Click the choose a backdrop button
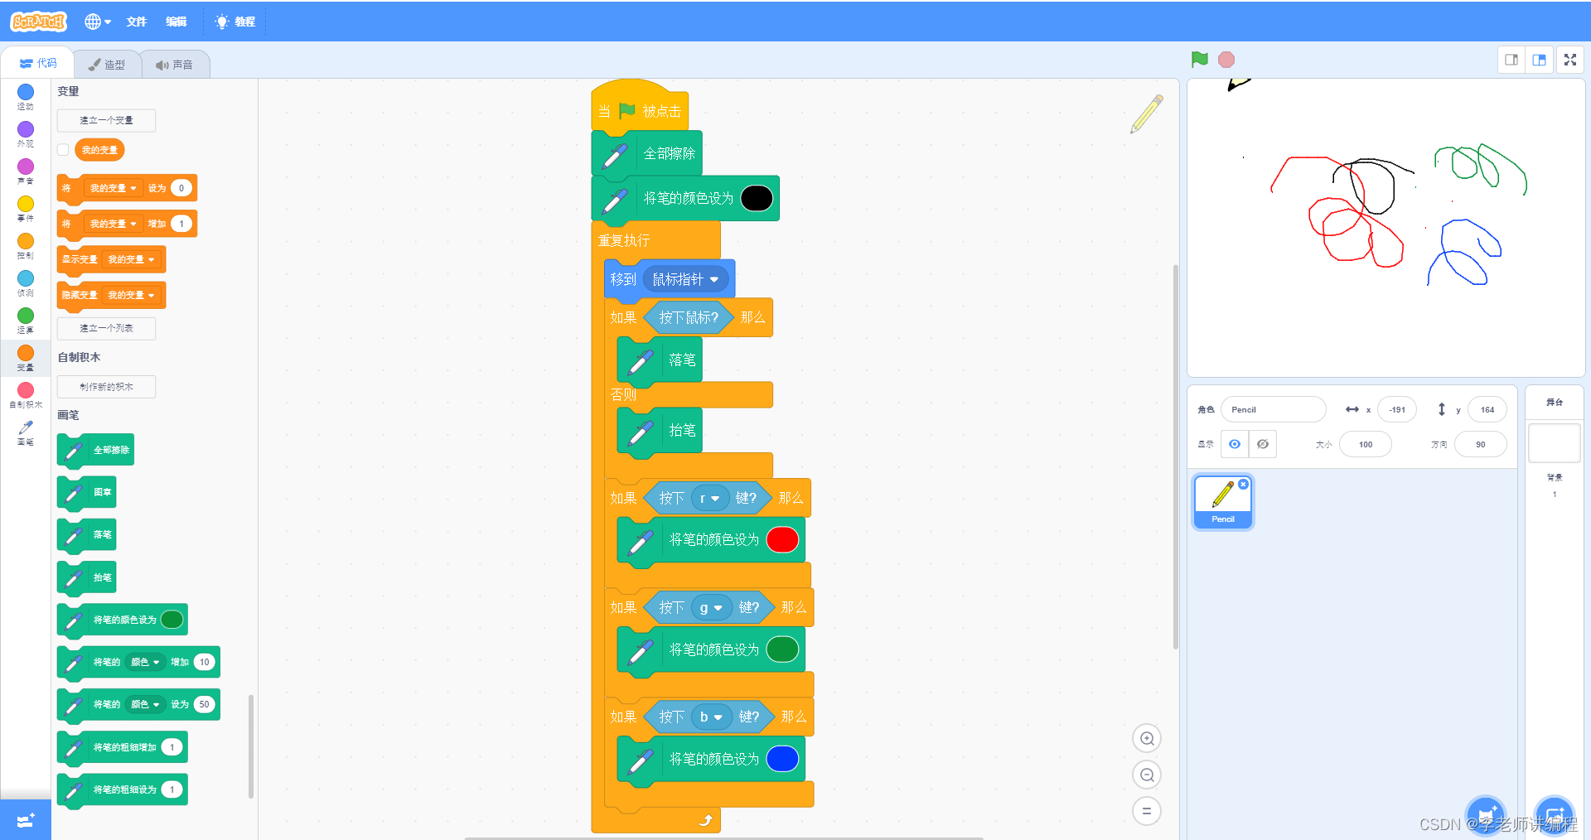The width and height of the screenshot is (1591, 840). pos(1555,815)
